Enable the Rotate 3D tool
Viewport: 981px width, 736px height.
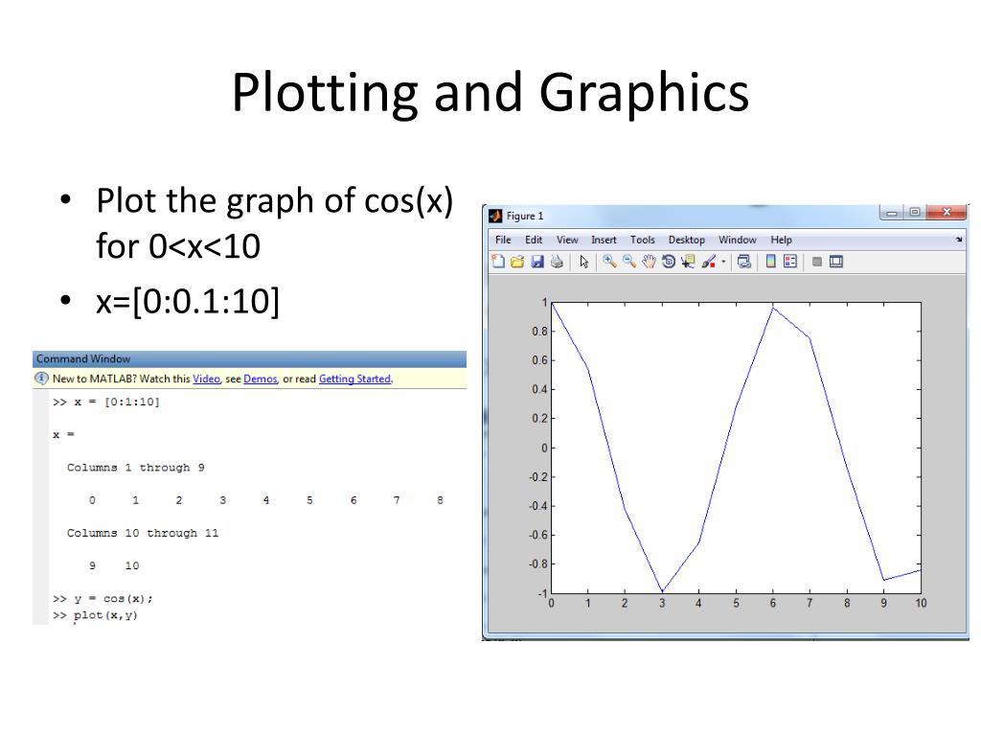[x=668, y=262]
